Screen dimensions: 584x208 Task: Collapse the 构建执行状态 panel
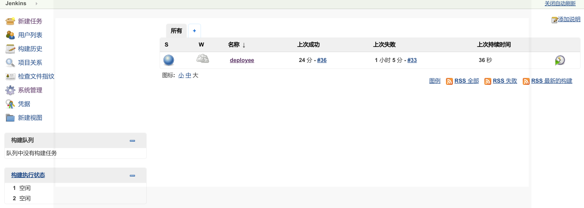(132, 175)
